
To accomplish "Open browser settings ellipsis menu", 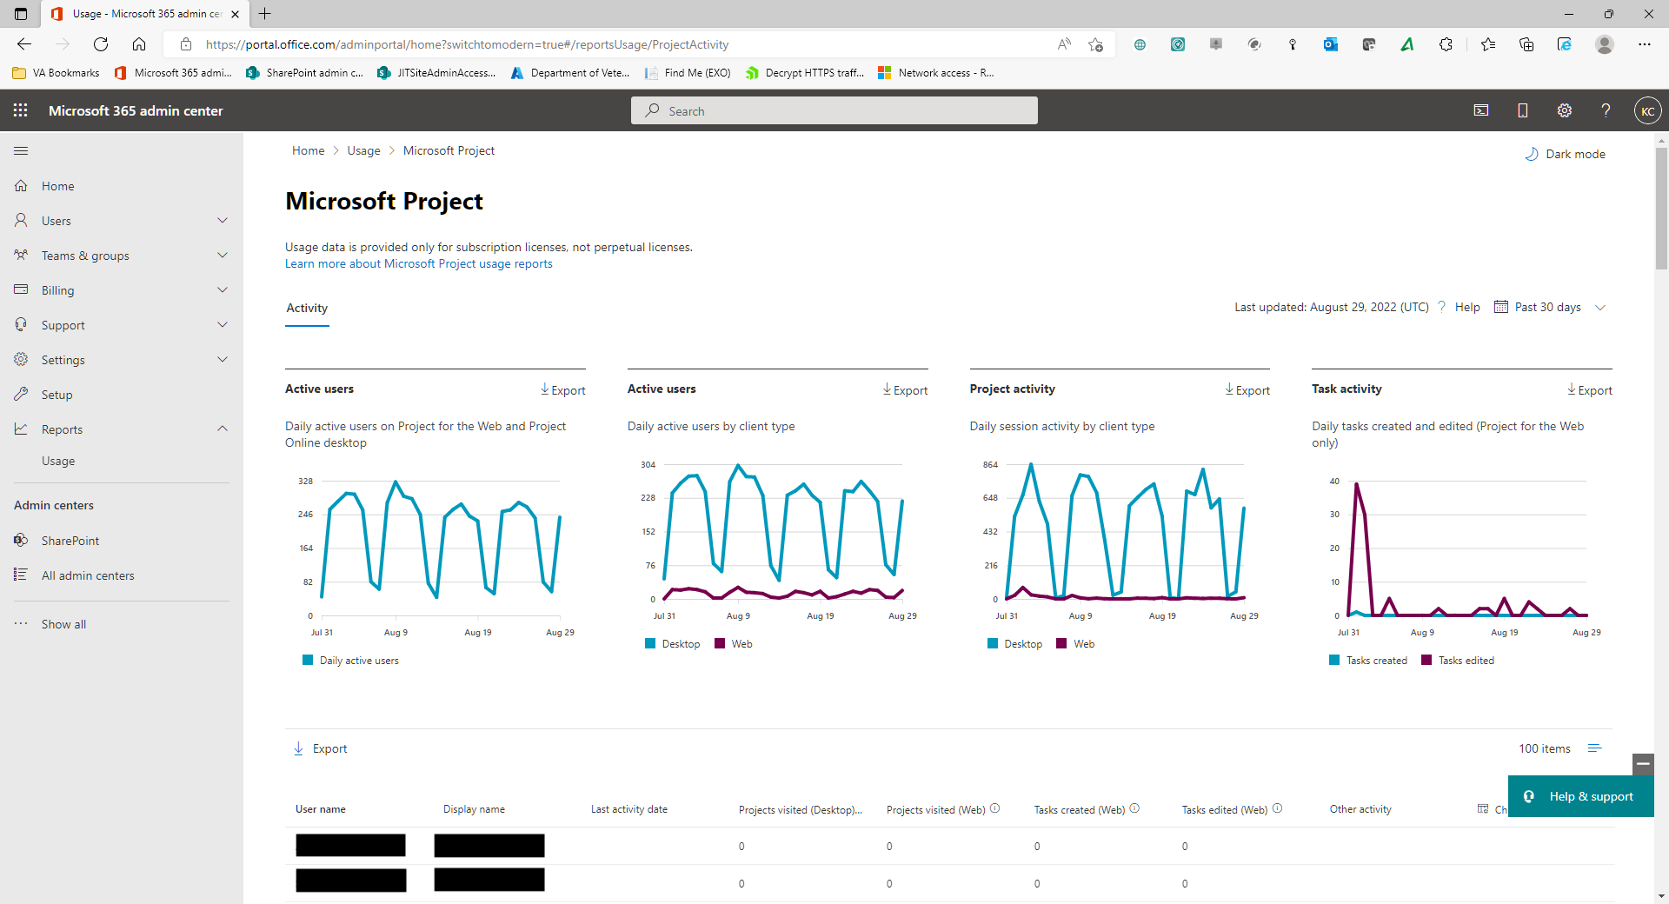I will click(1645, 44).
